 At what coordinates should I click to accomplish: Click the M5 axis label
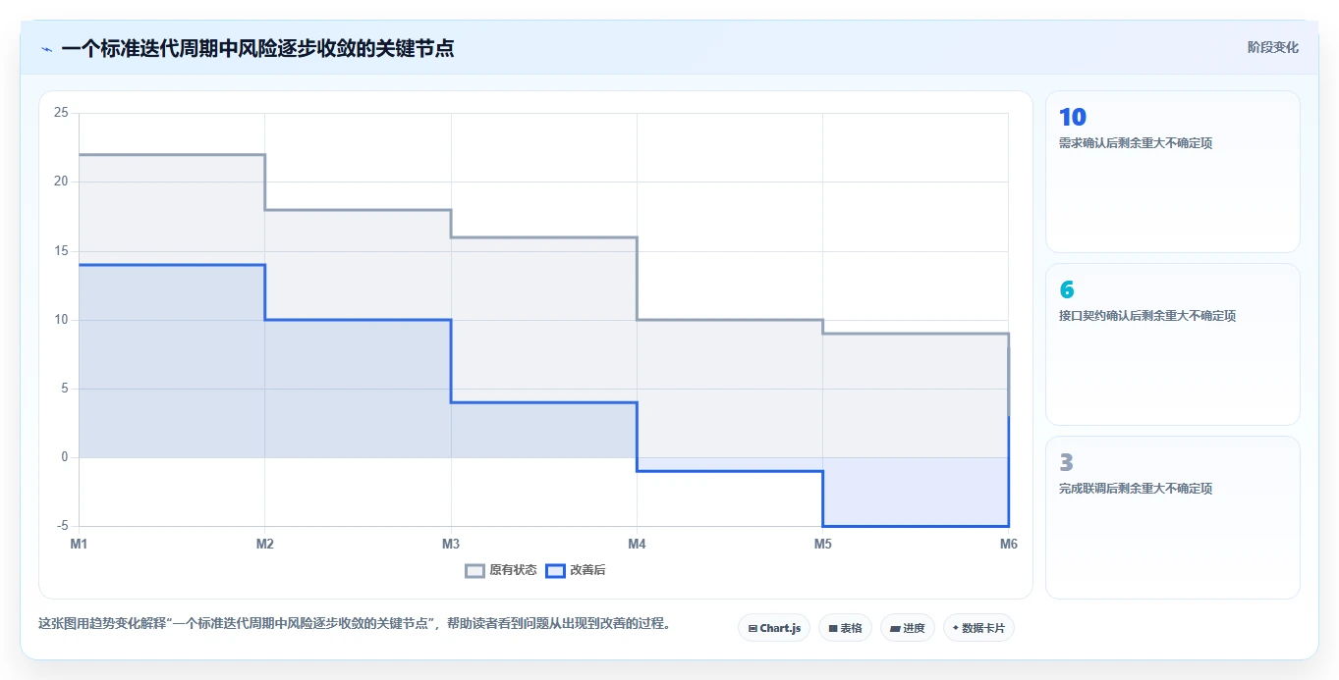pos(822,544)
